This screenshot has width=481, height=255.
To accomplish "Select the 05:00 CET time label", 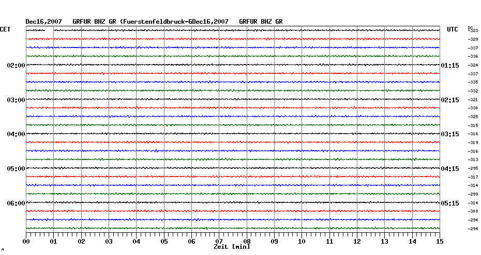I will 16,169.
